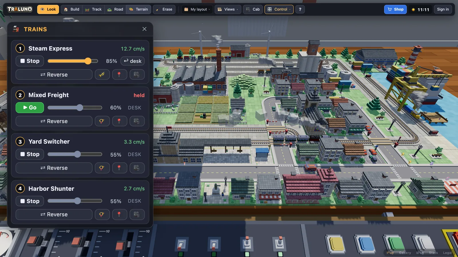Expand the Views dropdown

tap(228, 9)
